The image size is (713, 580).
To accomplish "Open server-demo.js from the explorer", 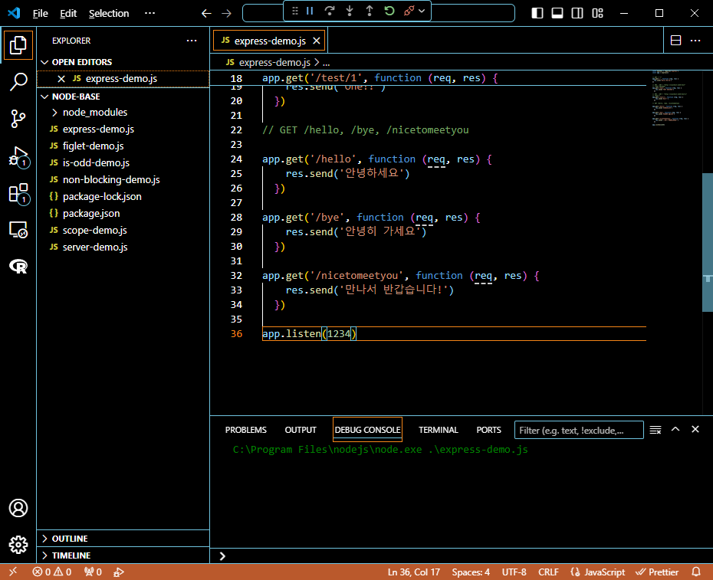I will [x=123, y=247].
